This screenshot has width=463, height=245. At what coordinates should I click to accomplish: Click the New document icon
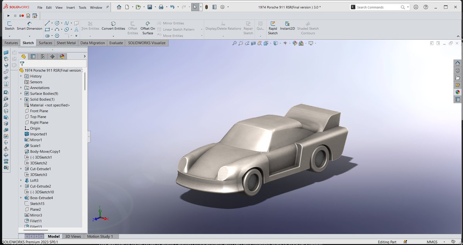[127, 7]
